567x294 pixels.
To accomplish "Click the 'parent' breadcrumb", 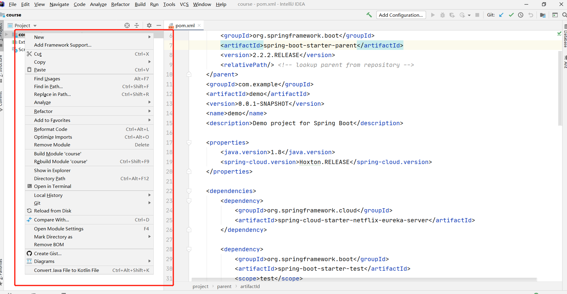I will (224, 287).
